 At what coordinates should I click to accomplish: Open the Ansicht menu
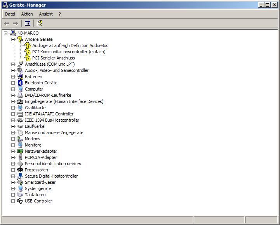[46, 14]
